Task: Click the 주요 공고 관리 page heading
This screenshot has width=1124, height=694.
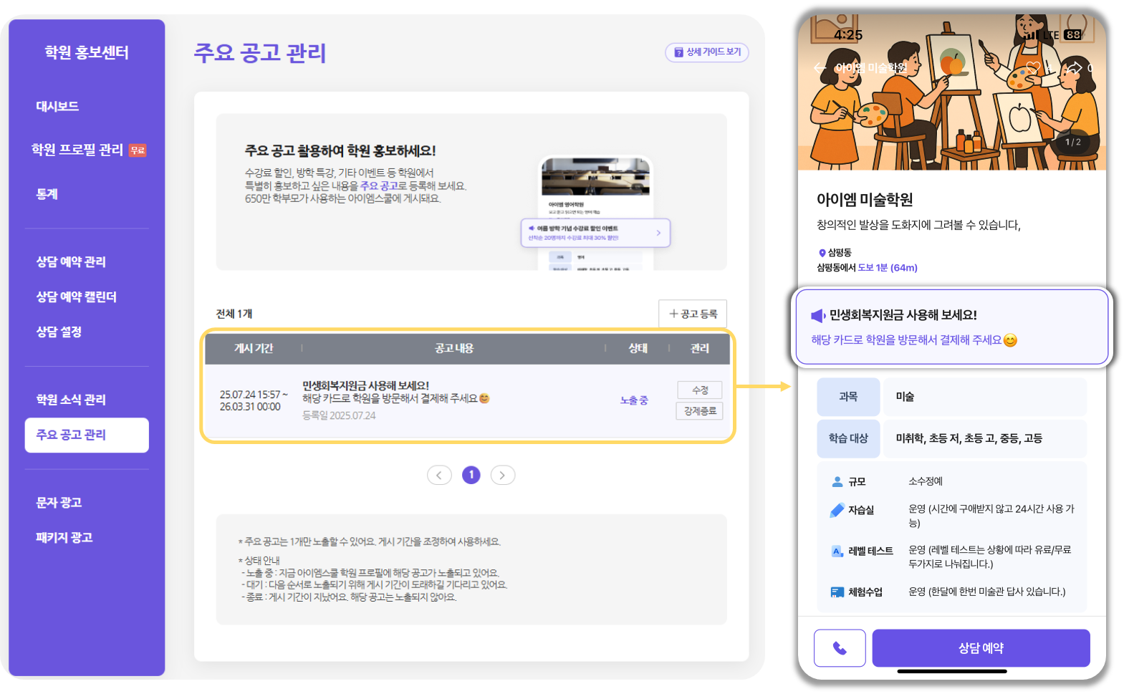Action: [x=260, y=52]
